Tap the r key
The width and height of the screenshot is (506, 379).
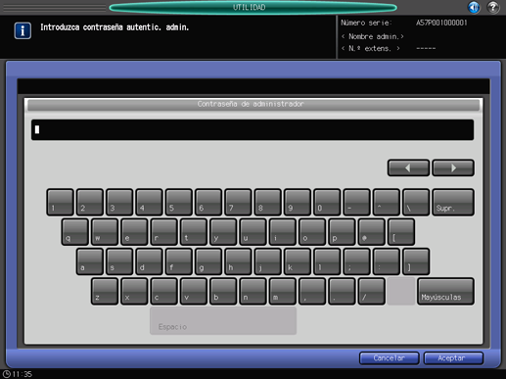tap(164, 232)
